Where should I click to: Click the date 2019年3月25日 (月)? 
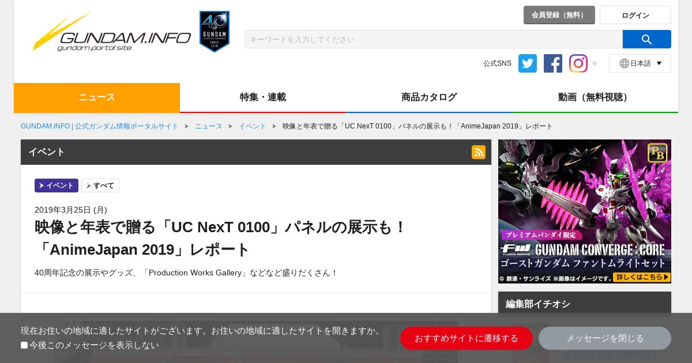(71, 210)
